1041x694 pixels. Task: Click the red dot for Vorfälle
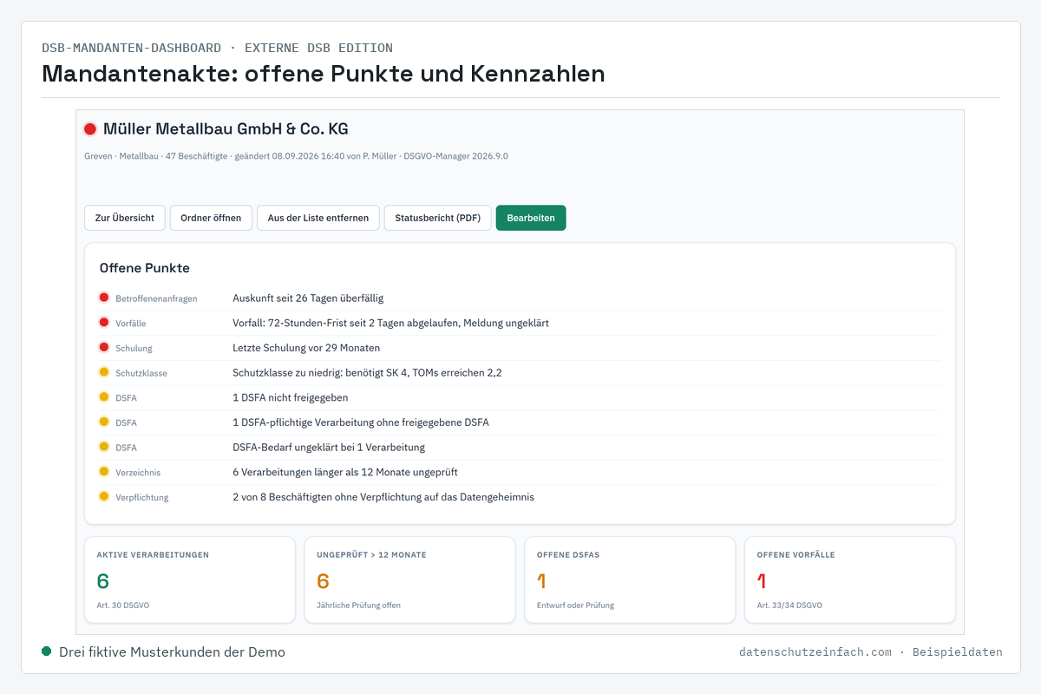(x=104, y=323)
